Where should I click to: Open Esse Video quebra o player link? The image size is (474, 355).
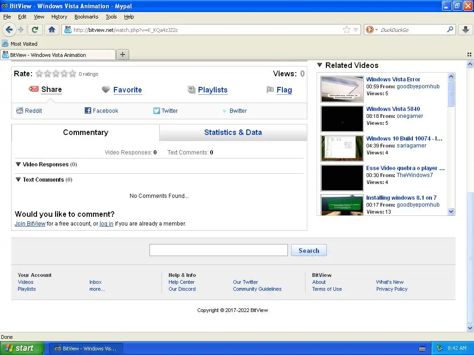click(405, 168)
